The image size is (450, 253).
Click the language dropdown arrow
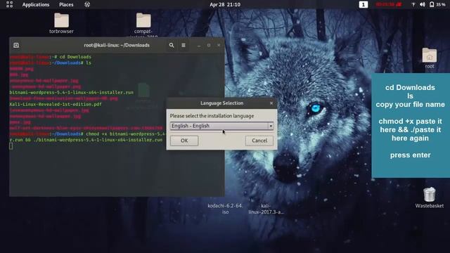click(271, 126)
